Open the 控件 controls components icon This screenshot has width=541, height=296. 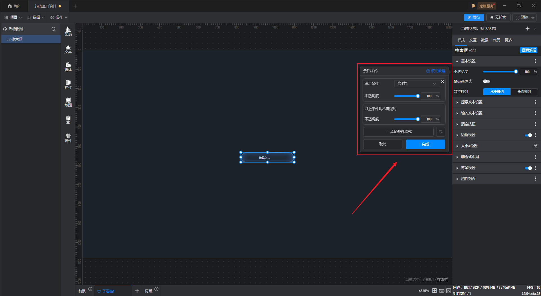68,85
